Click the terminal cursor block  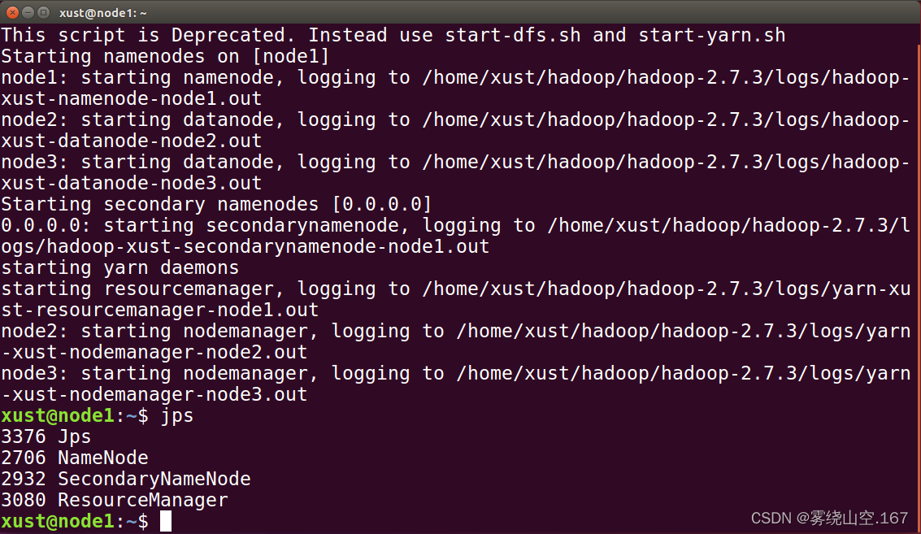[165, 521]
